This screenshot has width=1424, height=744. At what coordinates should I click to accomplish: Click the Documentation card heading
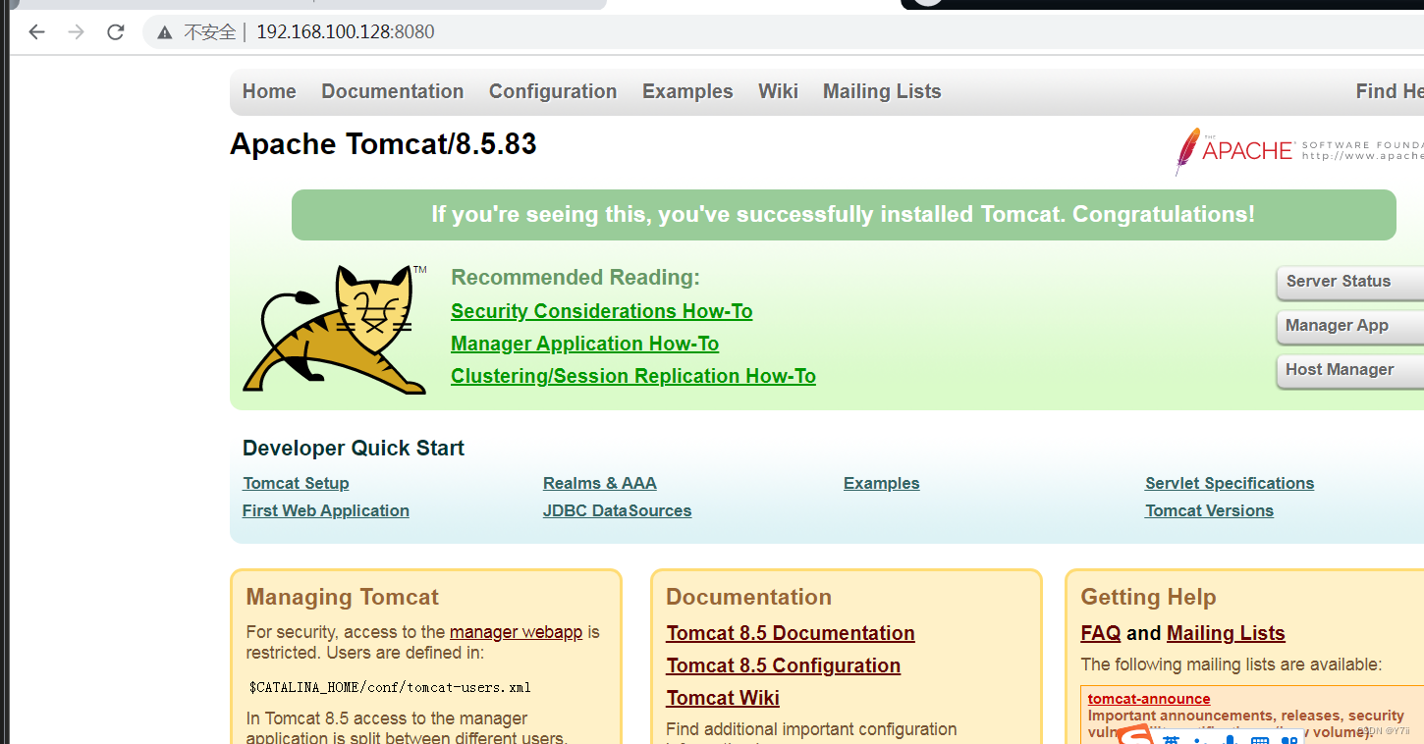click(x=748, y=597)
